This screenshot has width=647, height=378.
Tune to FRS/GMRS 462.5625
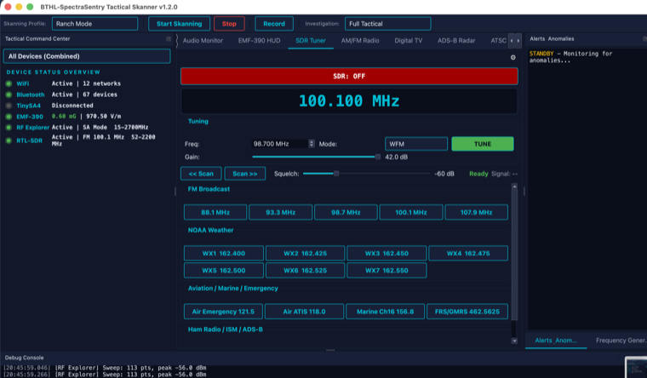click(467, 311)
